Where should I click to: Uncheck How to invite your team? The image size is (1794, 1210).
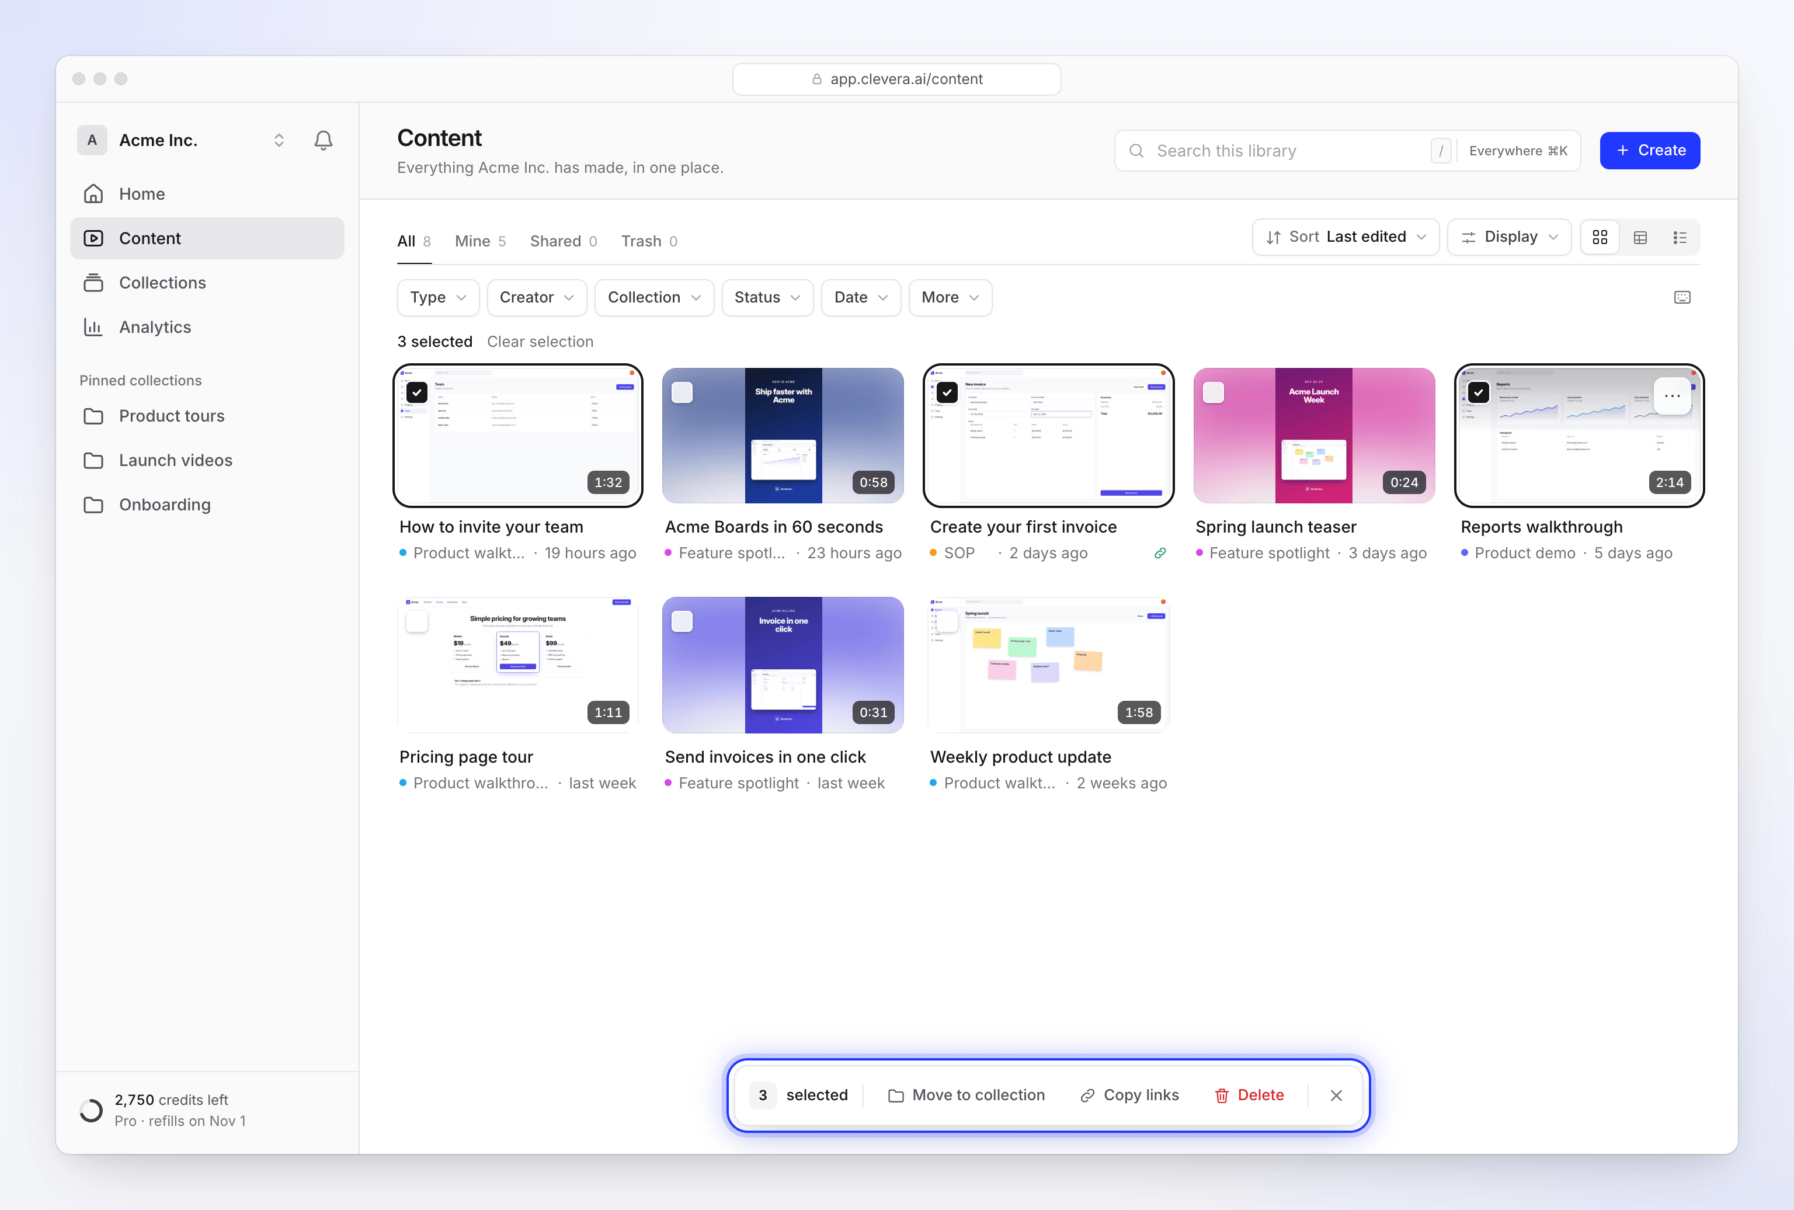tap(416, 393)
